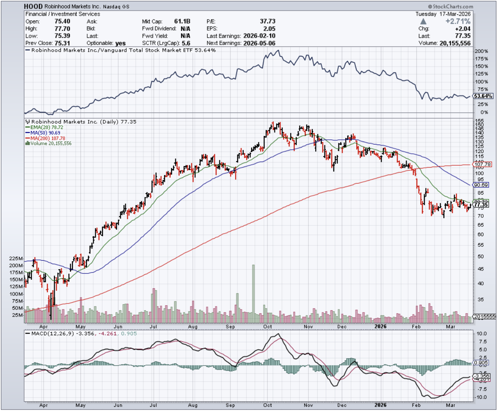Click the 2026 label under the MACD panel
This screenshot has height=412, width=499.
pos(380,405)
